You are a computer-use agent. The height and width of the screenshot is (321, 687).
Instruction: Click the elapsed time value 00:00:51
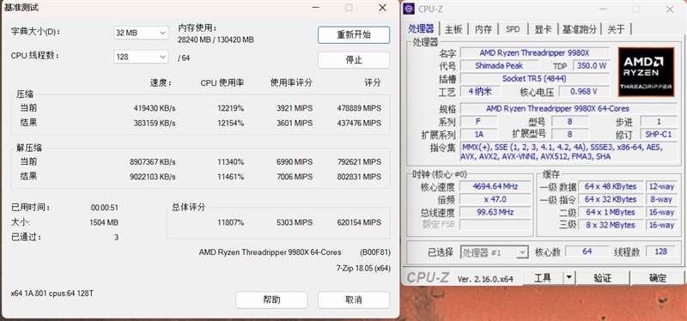coord(104,208)
